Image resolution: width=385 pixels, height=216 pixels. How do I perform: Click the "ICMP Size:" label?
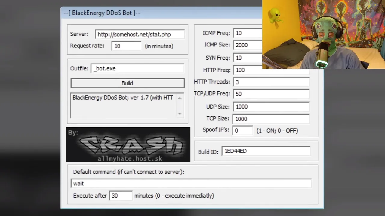coord(217,45)
